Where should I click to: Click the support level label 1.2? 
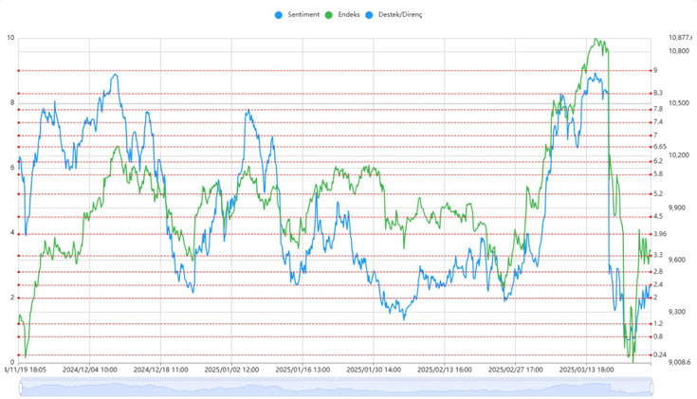pyautogui.click(x=658, y=323)
